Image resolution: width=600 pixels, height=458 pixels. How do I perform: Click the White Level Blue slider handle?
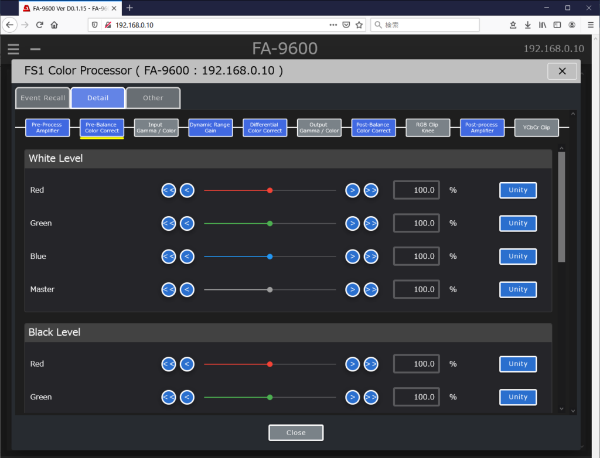(x=270, y=257)
